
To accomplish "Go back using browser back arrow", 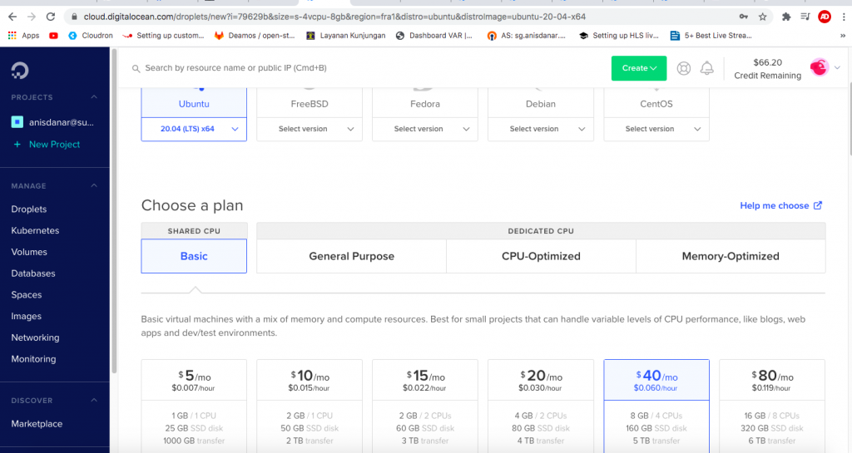I will click(12, 17).
